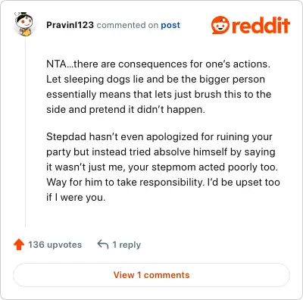Click the "View 1 comments" button
This screenshot has height=300, width=303.
point(151,275)
